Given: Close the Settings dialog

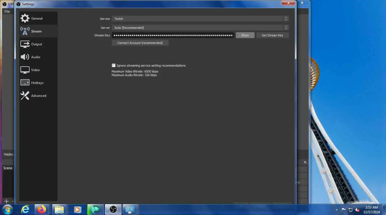Looking at the screenshot, I should tap(288, 3).
